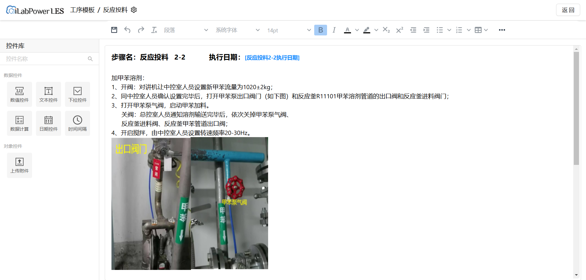Screen dimensions: 586x280
Task: Open the table insert menu
Action: [481, 30]
